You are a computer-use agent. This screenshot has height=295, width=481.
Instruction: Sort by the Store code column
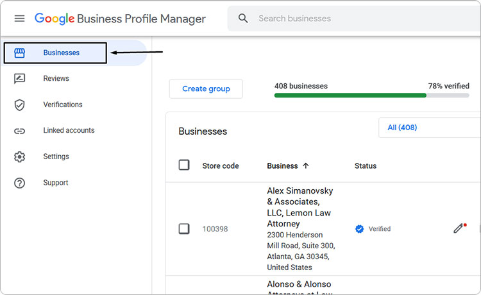(220, 166)
